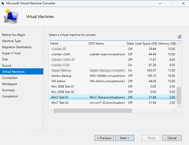Select the highlighted Virtual Machines step
Screen dimensions: 189x145
click(22, 71)
